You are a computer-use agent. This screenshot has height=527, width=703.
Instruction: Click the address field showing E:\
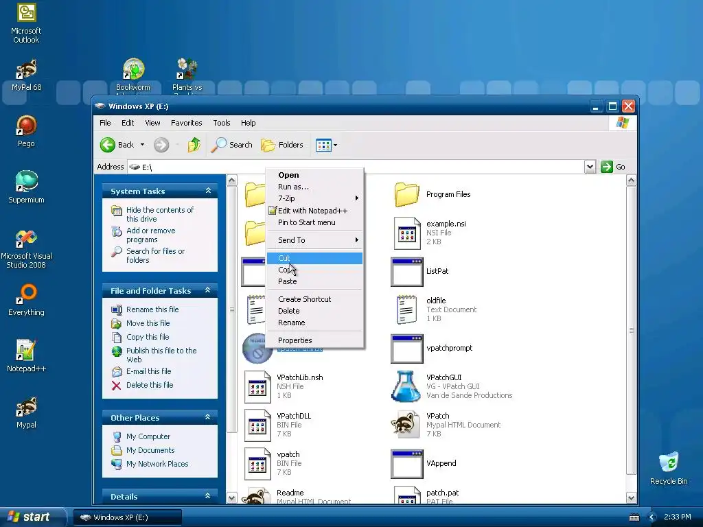click(356, 167)
